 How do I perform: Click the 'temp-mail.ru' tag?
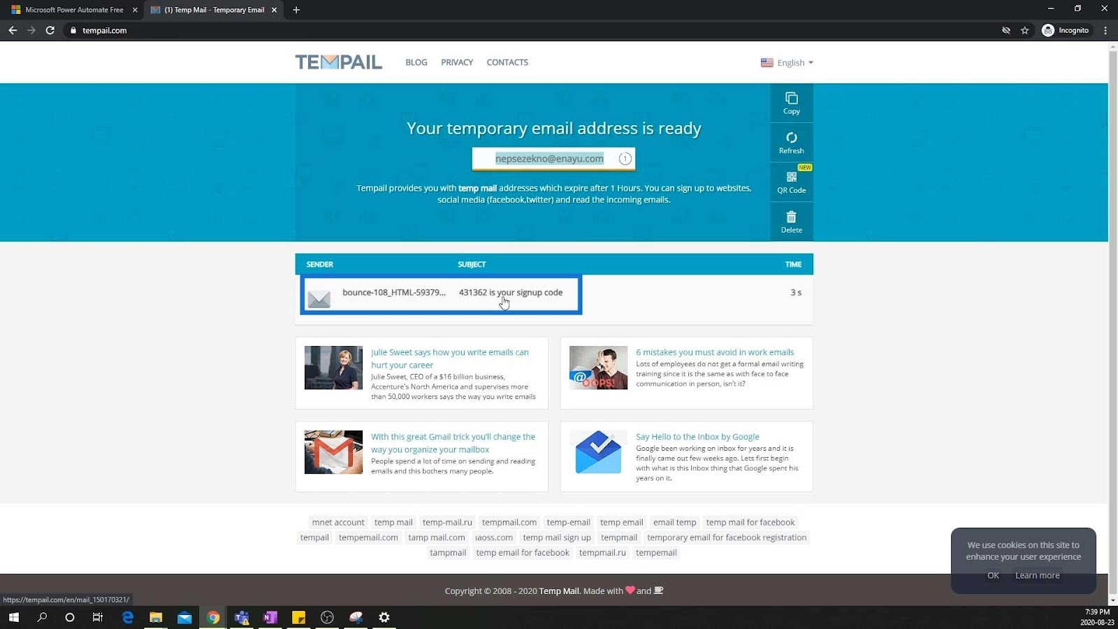(447, 522)
